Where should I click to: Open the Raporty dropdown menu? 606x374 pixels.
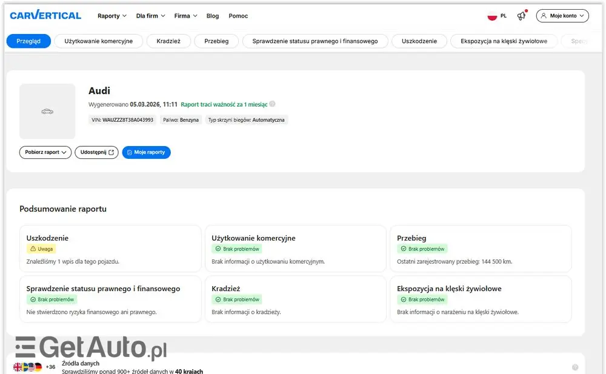click(112, 16)
